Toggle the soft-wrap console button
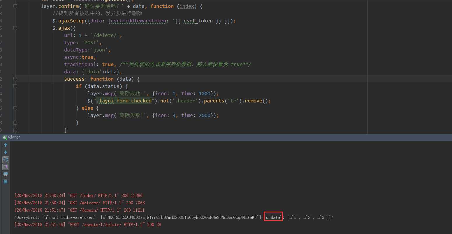 [6, 159]
